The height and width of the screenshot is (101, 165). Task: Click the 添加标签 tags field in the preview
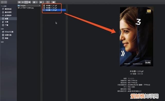pyautogui.click(x=131, y=79)
